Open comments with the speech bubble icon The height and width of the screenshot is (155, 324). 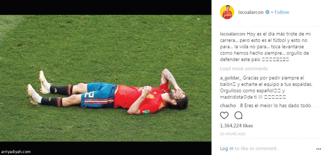pos(238,115)
